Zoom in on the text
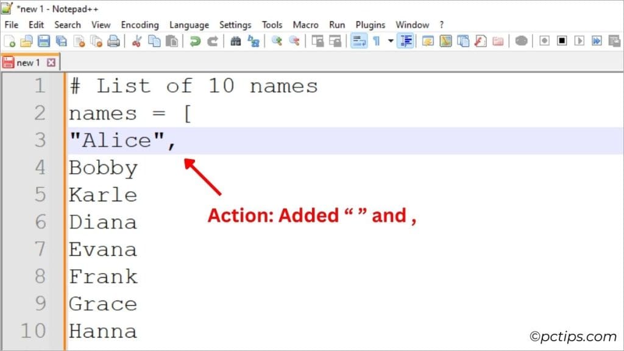Viewport: 624px width, 351px height. point(277,41)
